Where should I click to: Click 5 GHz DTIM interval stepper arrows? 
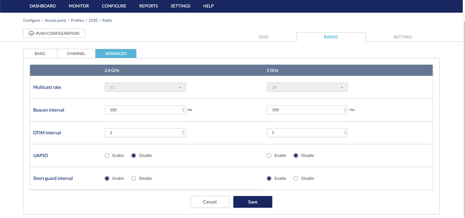[x=345, y=133]
